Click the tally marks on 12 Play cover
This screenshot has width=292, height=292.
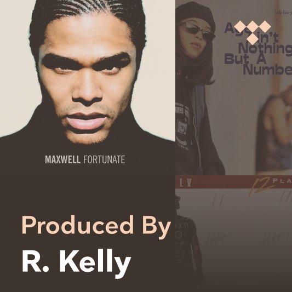[217, 239]
